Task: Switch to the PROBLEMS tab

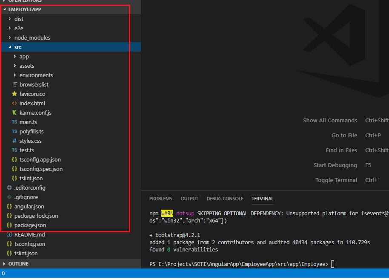Action: [x=160, y=199]
